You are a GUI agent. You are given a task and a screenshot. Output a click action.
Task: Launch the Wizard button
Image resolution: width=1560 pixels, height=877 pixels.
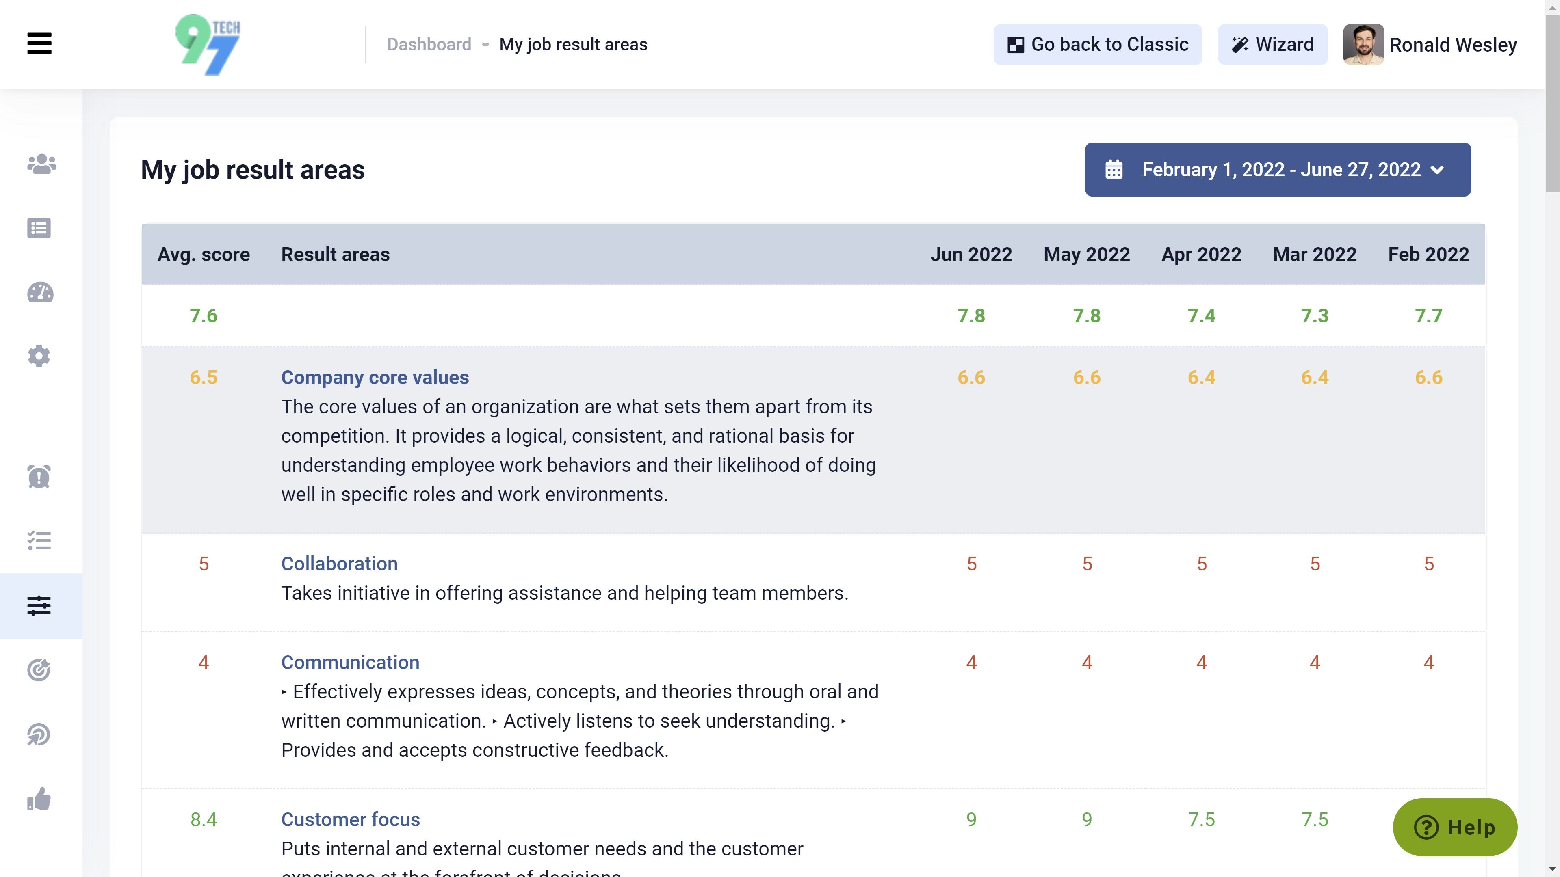[x=1272, y=44]
